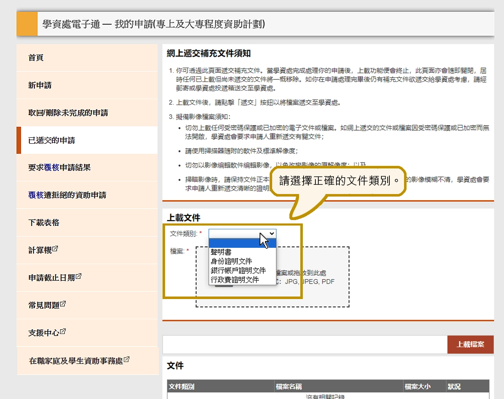Open 取回/刪除未完成的申請 page

[68, 113]
